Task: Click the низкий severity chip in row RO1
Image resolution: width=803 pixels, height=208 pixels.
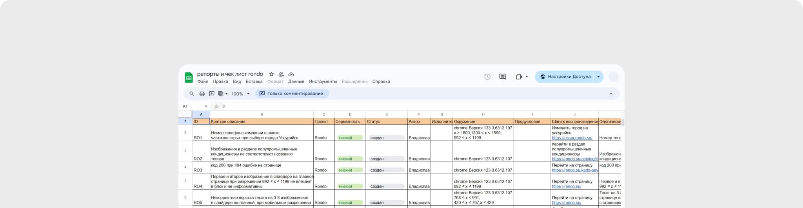Action: pyautogui.click(x=350, y=138)
